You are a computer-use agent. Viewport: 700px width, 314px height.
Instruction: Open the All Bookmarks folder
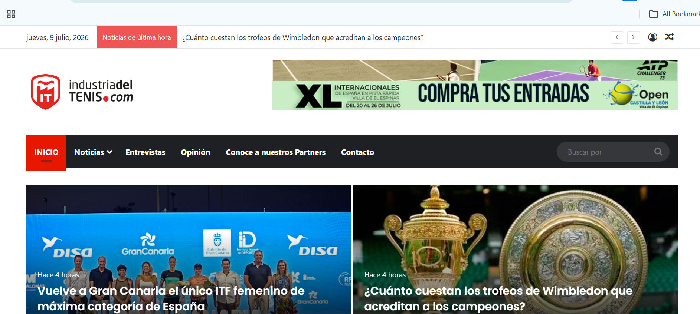674,14
